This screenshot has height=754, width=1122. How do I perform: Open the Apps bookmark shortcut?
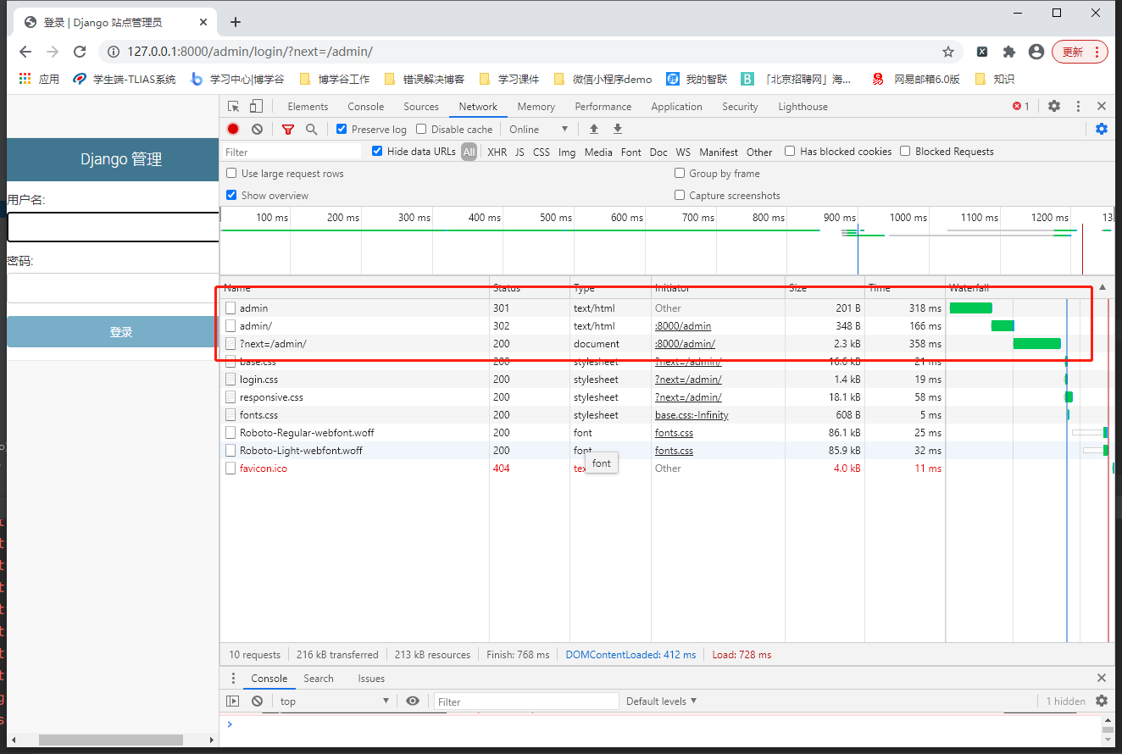click(39, 79)
